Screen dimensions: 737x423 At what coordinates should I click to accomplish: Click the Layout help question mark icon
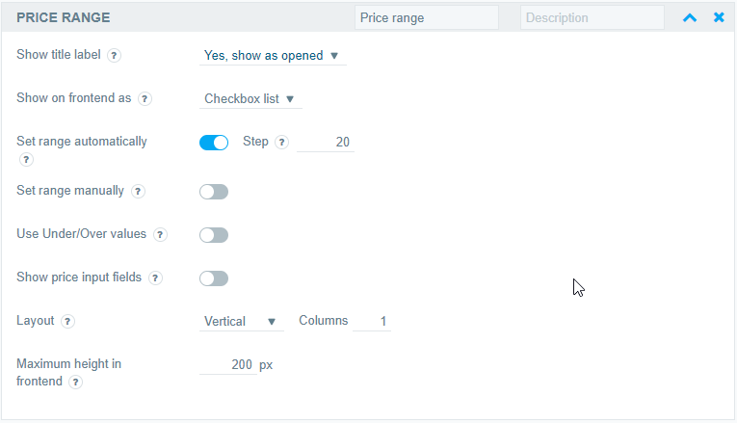tap(67, 321)
